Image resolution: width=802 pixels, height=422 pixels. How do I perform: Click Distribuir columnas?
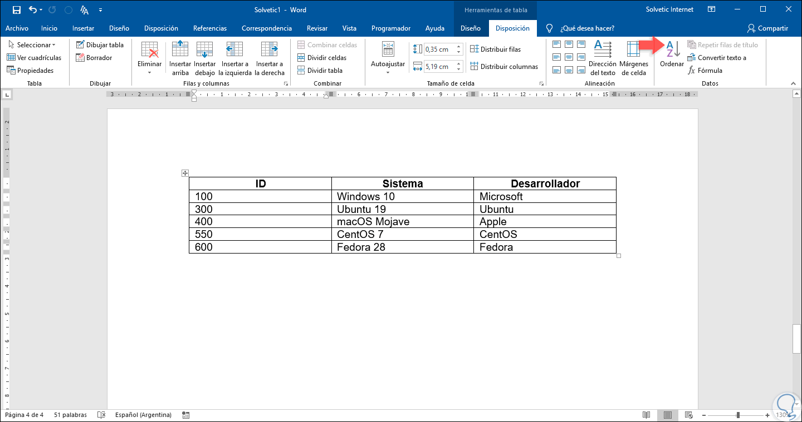pyautogui.click(x=505, y=67)
